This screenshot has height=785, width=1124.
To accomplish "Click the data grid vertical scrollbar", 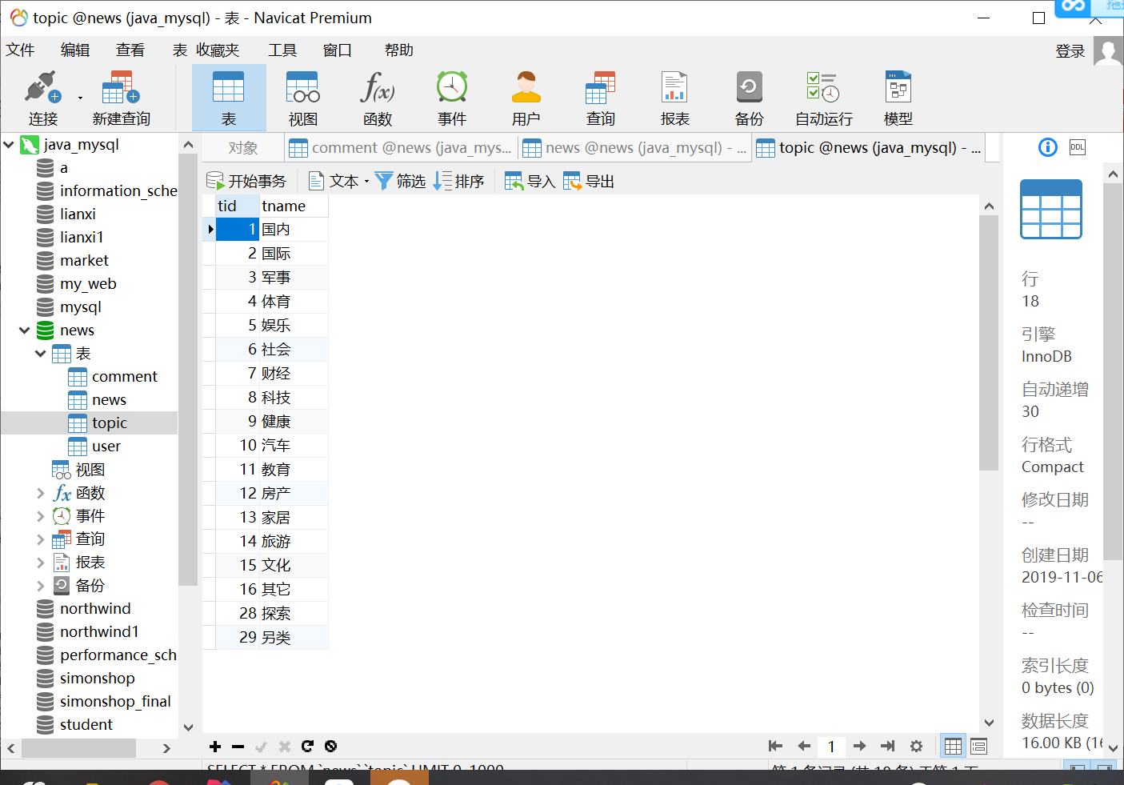I will click(989, 344).
